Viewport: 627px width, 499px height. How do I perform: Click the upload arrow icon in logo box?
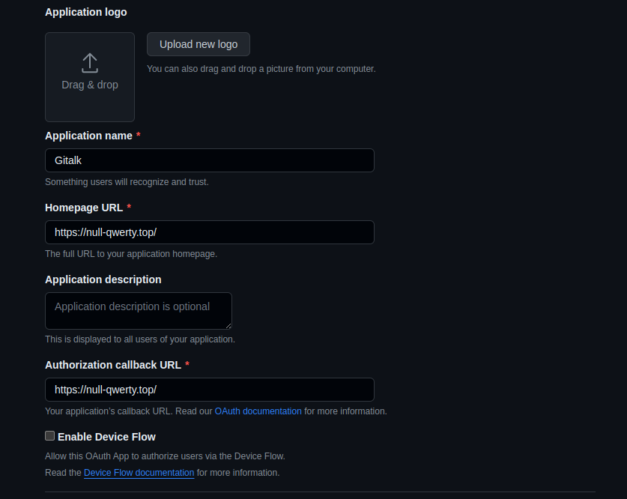(89, 64)
